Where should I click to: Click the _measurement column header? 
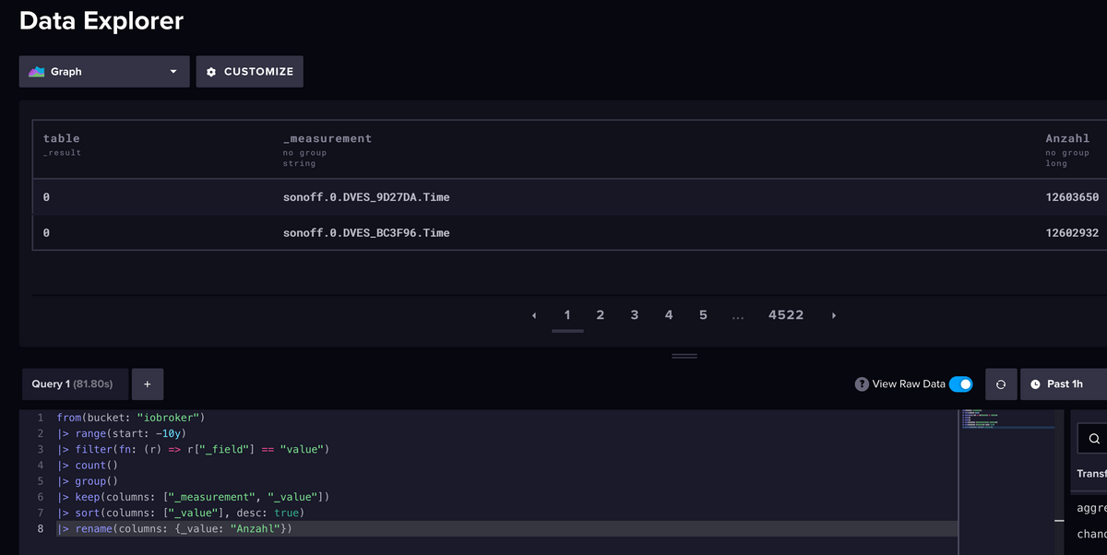[x=327, y=138]
